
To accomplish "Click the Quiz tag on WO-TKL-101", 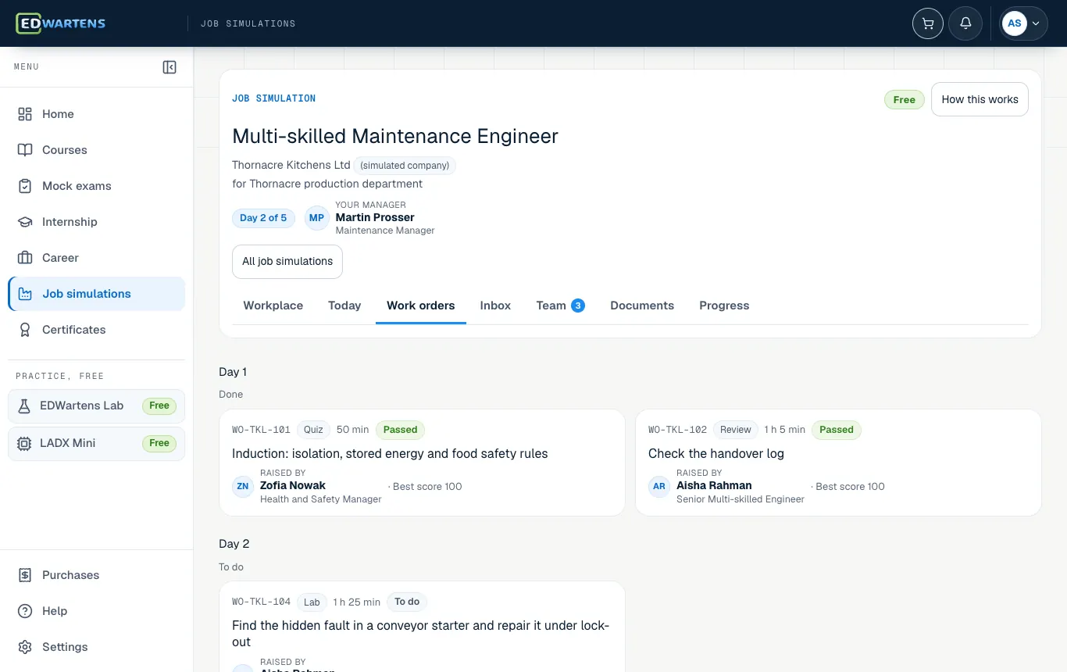I will pos(313,430).
